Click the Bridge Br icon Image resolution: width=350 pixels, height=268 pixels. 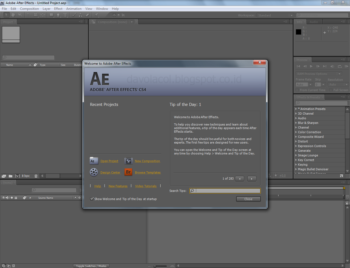pyautogui.click(x=128, y=172)
